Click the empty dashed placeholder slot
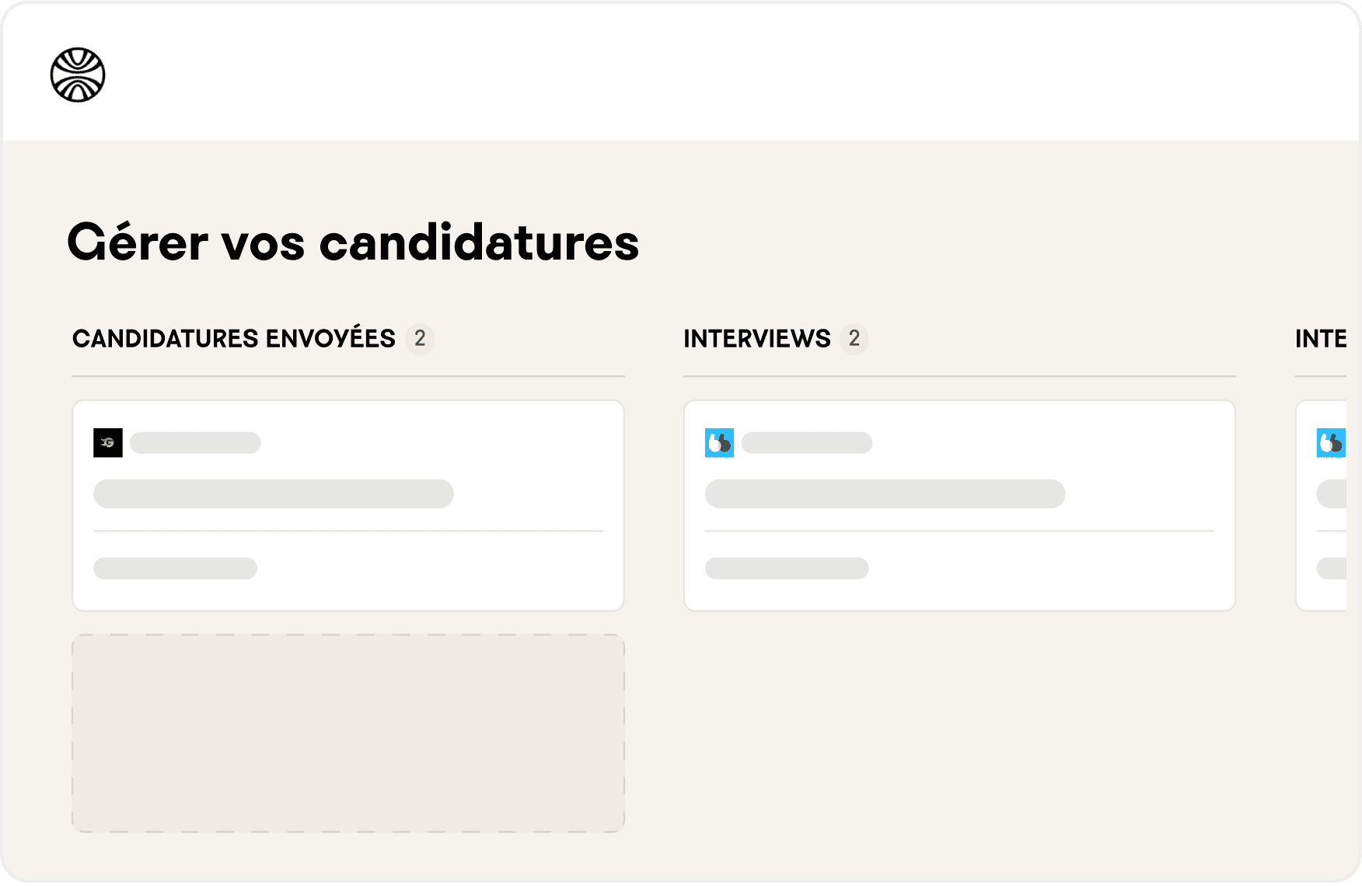1362x886 pixels. point(348,733)
